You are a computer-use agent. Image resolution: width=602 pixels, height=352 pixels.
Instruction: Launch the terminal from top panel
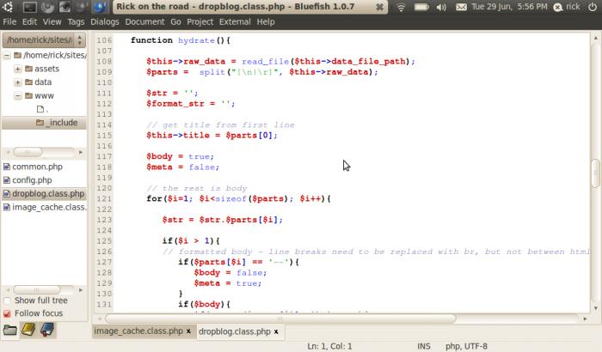tap(29, 7)
